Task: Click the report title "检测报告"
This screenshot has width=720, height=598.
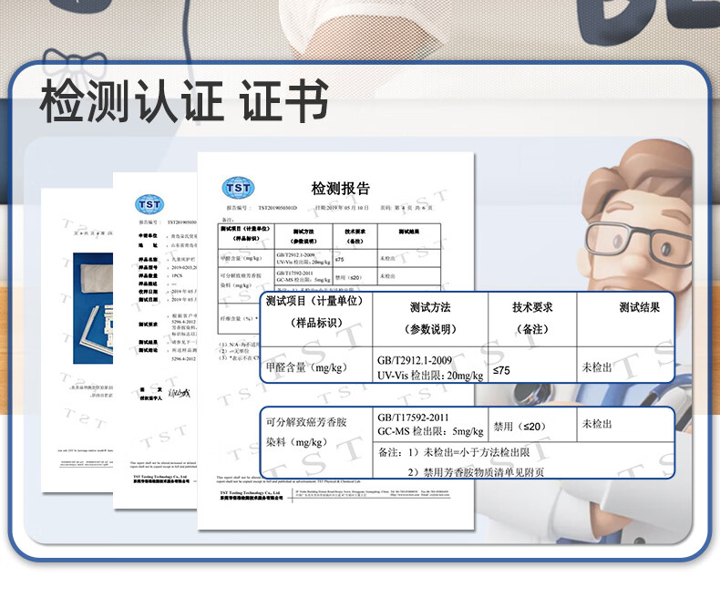Action: [x=340, y=189]
